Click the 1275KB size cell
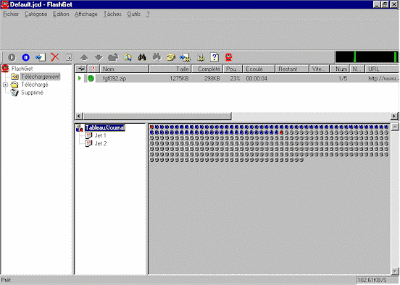Screen dimensions: 400x285 coord(179,78)
